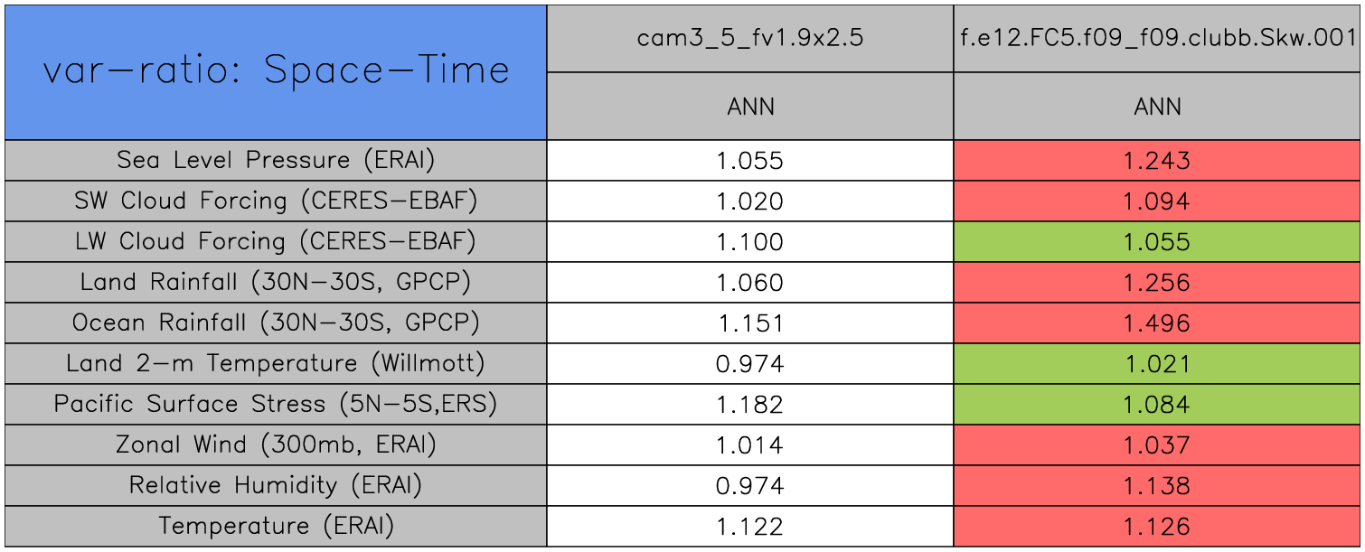Click the green cell showing 1.021
1365x552 pixels.
(x=1157, y=364)
